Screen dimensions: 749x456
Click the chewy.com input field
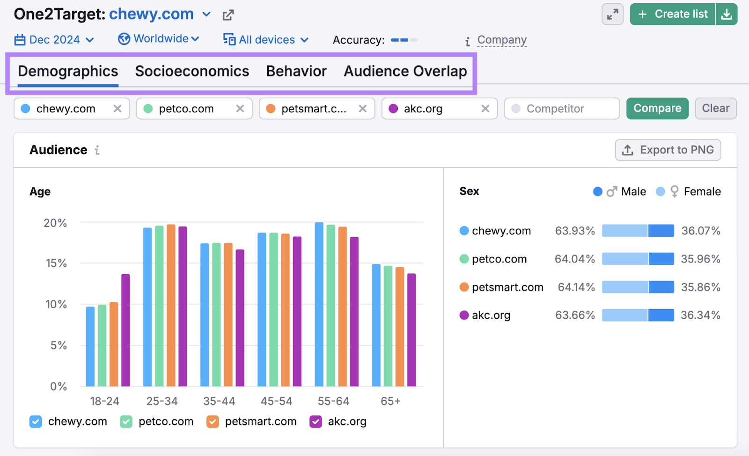(x=72, y=109)
